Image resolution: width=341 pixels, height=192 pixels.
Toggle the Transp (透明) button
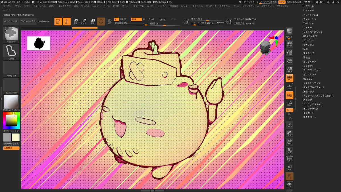coord(290,167)
